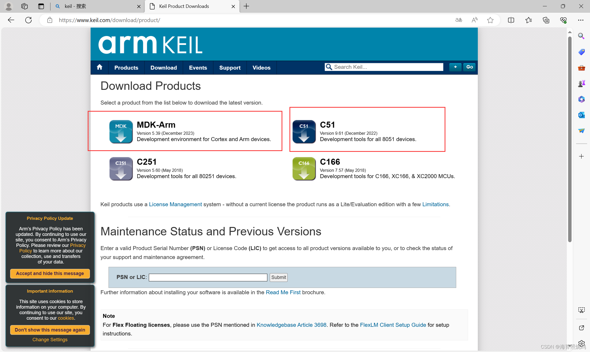Click Accept and hide this message
Image resolution: width=590 pixels, height=352 pixels.
click(50, 273)
